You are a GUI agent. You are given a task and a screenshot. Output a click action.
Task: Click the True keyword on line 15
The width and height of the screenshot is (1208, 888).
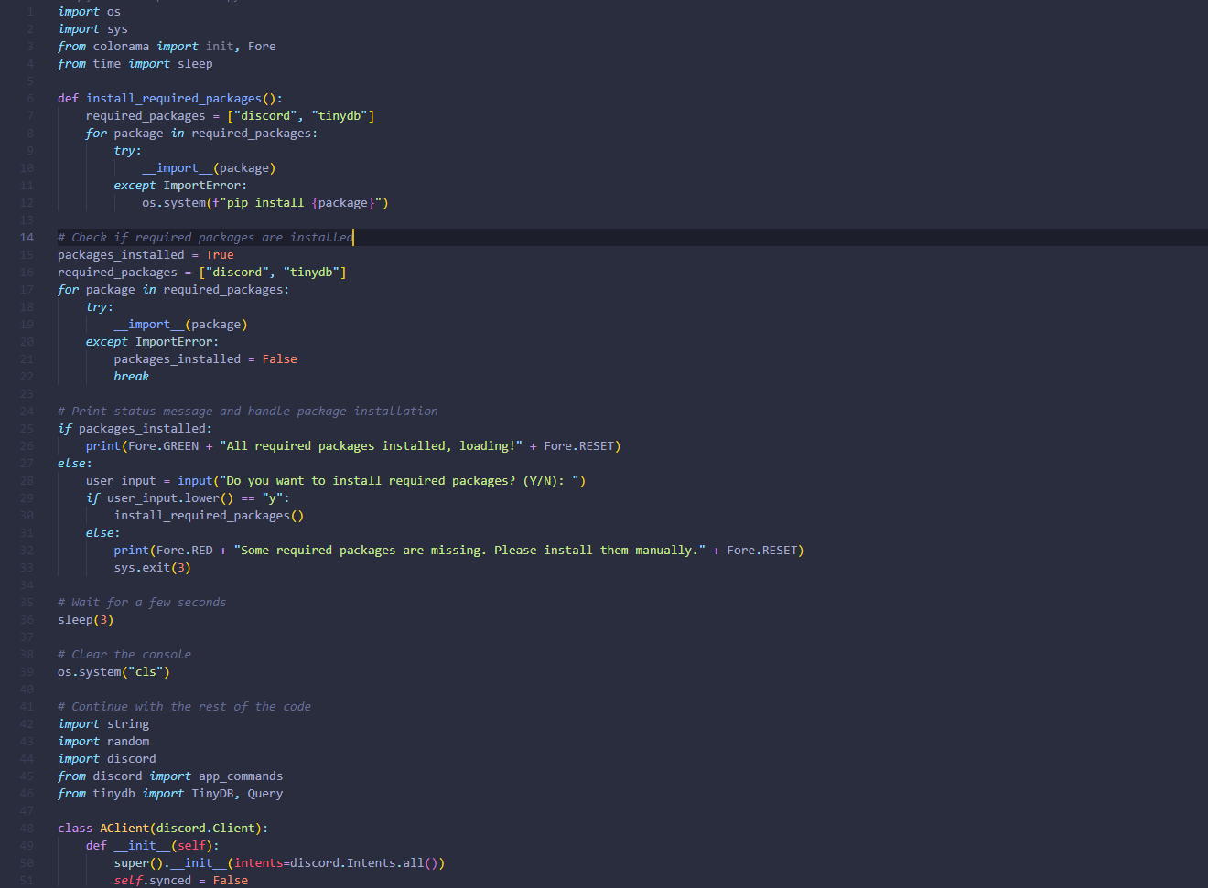coord(219,254)
